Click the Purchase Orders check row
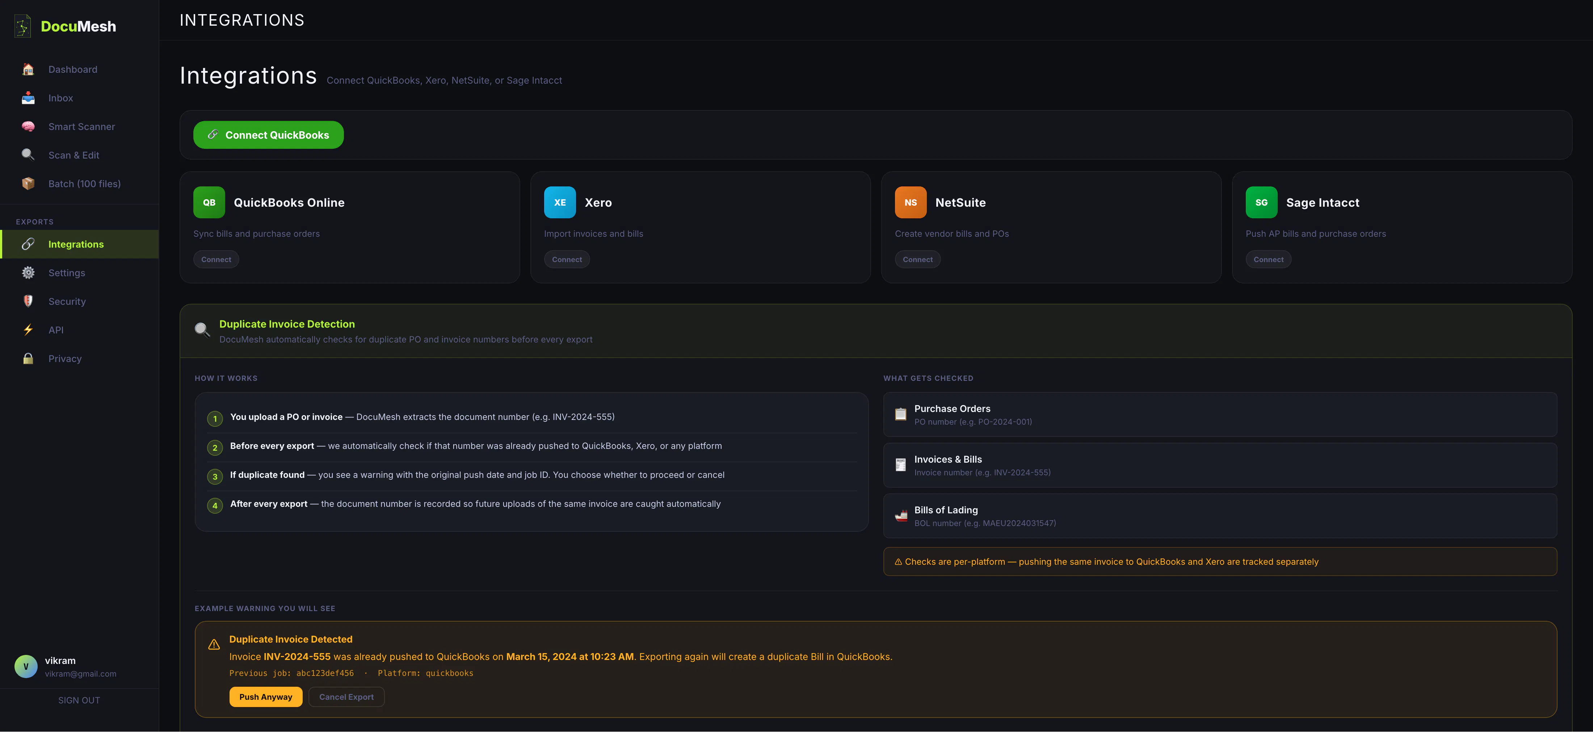Image resolution: width=1593 pixels, height=732 pixels. (1219, 415)
